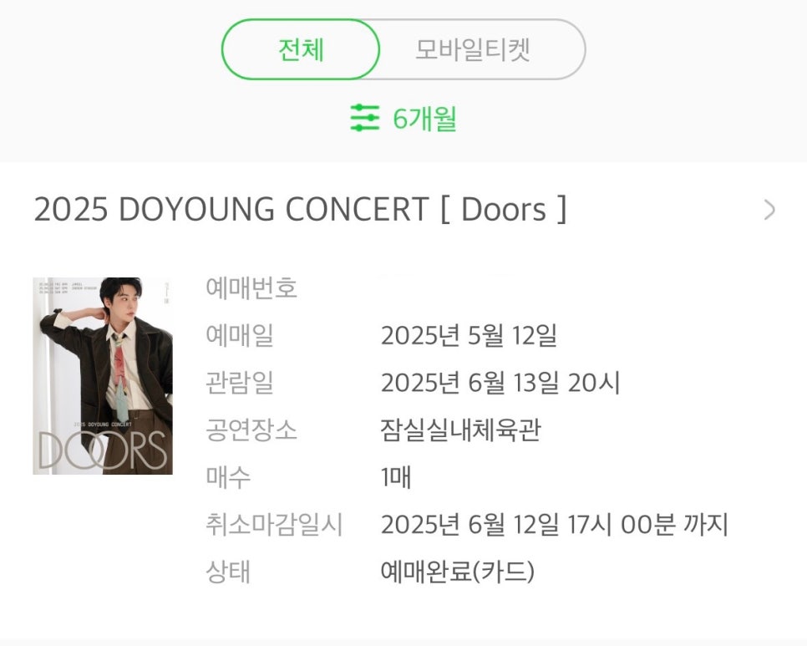Click the 공연장소 label
Viewport: 807px width, 646px height.
click(x=251, y=431)
